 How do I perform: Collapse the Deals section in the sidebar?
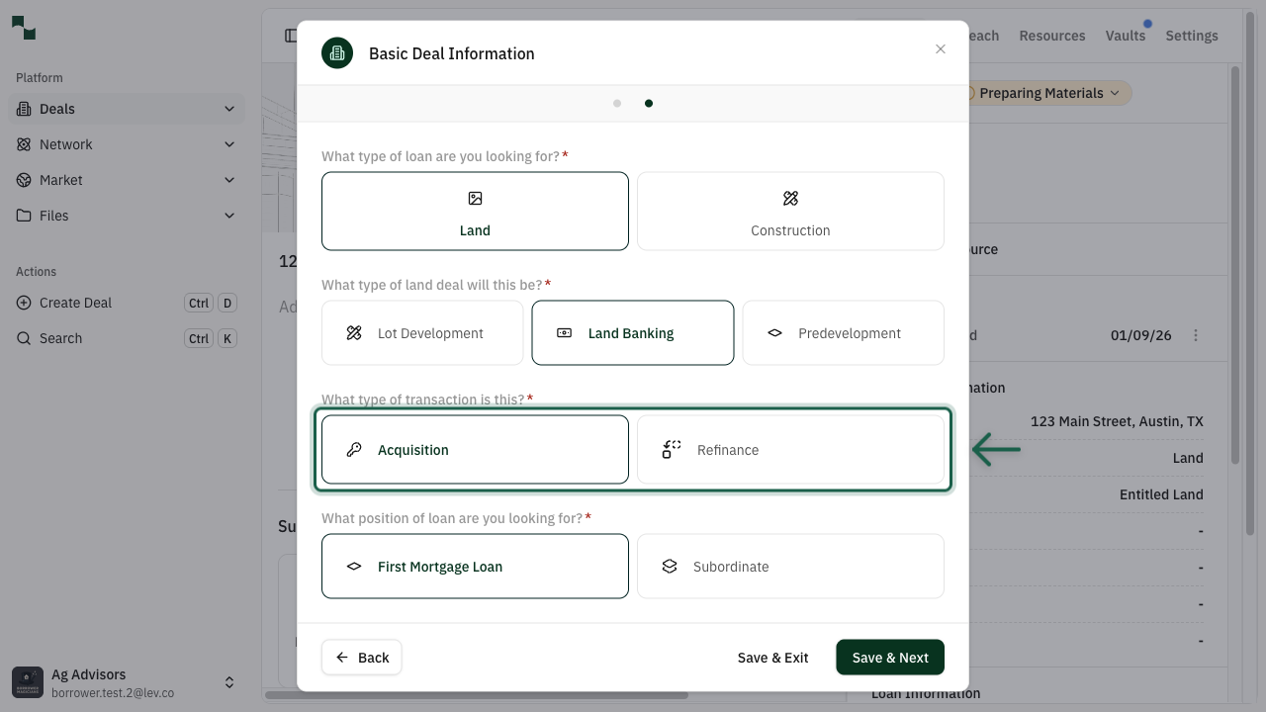tap(229, 108)
